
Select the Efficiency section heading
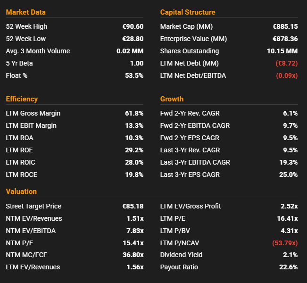coord(22,99)
